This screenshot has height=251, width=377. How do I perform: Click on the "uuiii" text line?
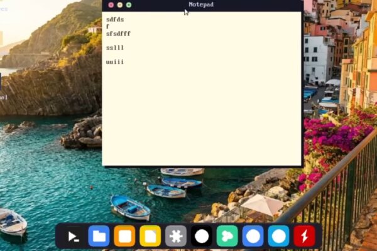click(115, 61)
